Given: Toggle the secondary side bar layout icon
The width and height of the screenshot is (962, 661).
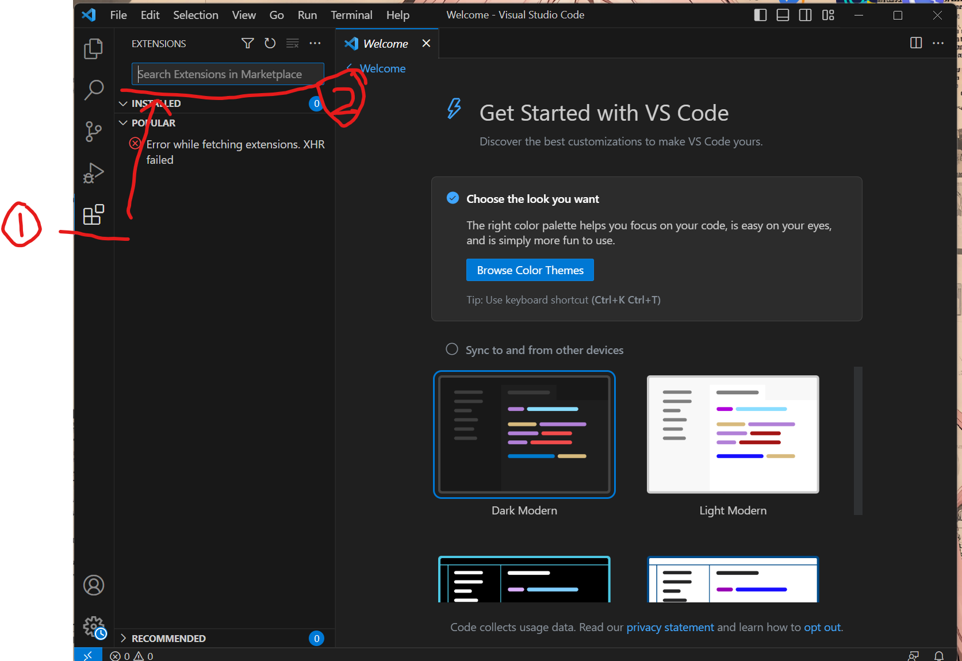Looking at the screenshot, I should coord(805,15).
